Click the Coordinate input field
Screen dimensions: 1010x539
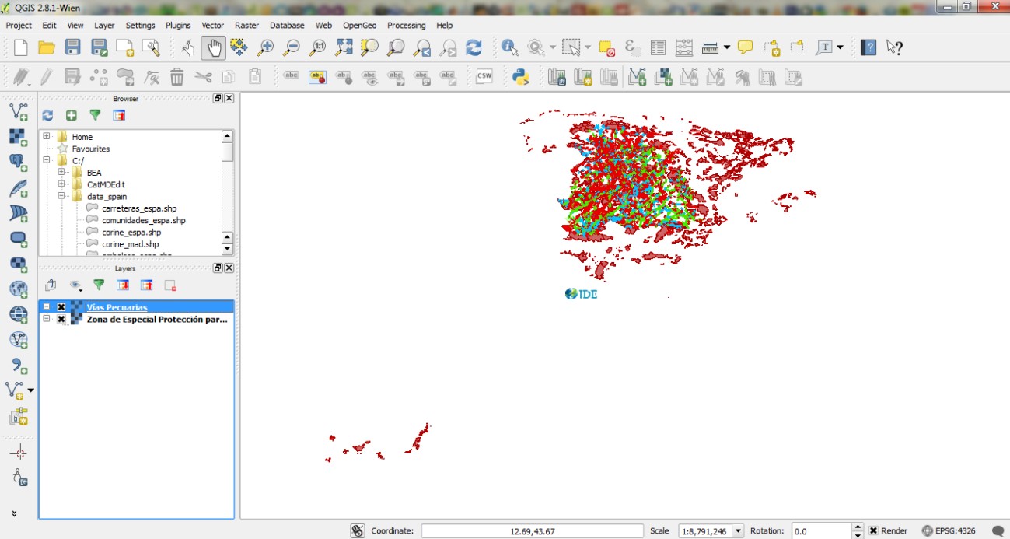(533, 530)
